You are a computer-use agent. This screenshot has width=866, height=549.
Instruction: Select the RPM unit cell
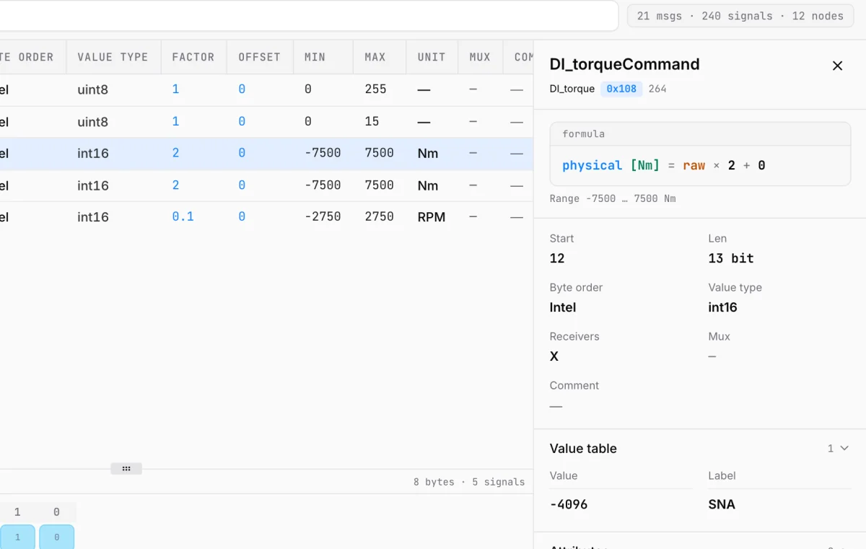tap(432, 216)
